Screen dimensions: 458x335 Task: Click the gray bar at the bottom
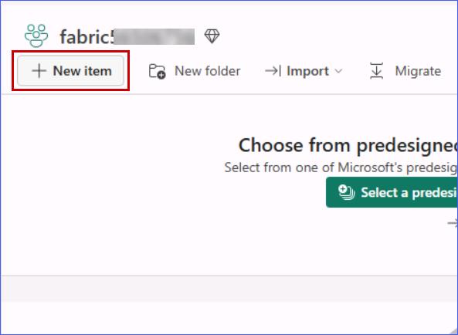pos(229,289)
